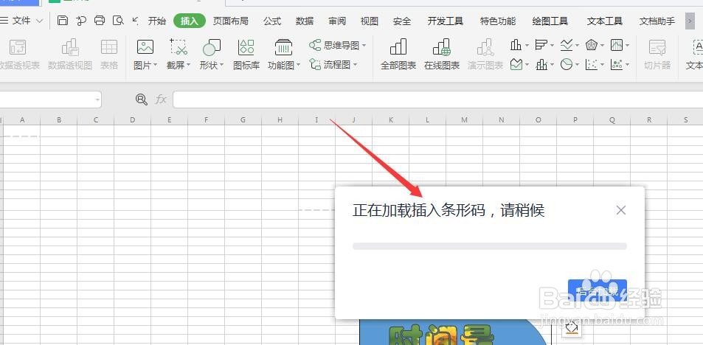Insert a horizontal bar chart icon

[x=541, y=45]
